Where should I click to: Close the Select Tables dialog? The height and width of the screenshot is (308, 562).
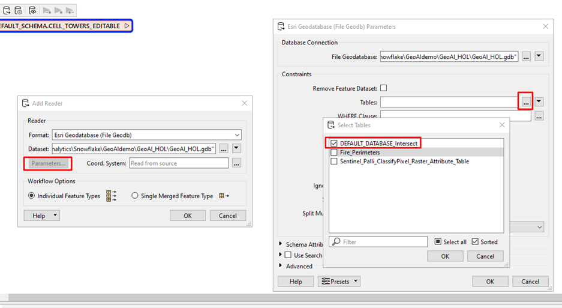click(x=502, y=125)
